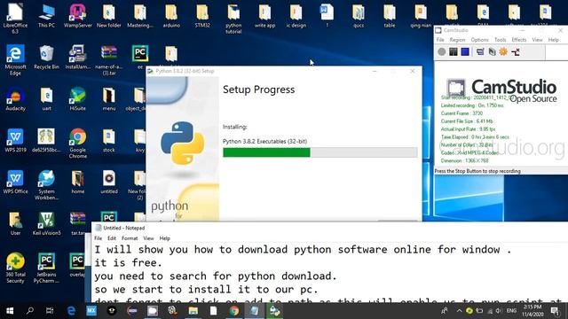Screen dimensions: 568x319
Task: Select the untitled desktop file icon
Action: pyautogui.click(x=108, y=182)
